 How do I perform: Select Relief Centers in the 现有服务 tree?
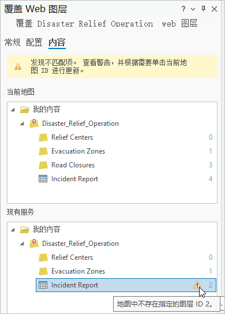[x=72, y=257]
